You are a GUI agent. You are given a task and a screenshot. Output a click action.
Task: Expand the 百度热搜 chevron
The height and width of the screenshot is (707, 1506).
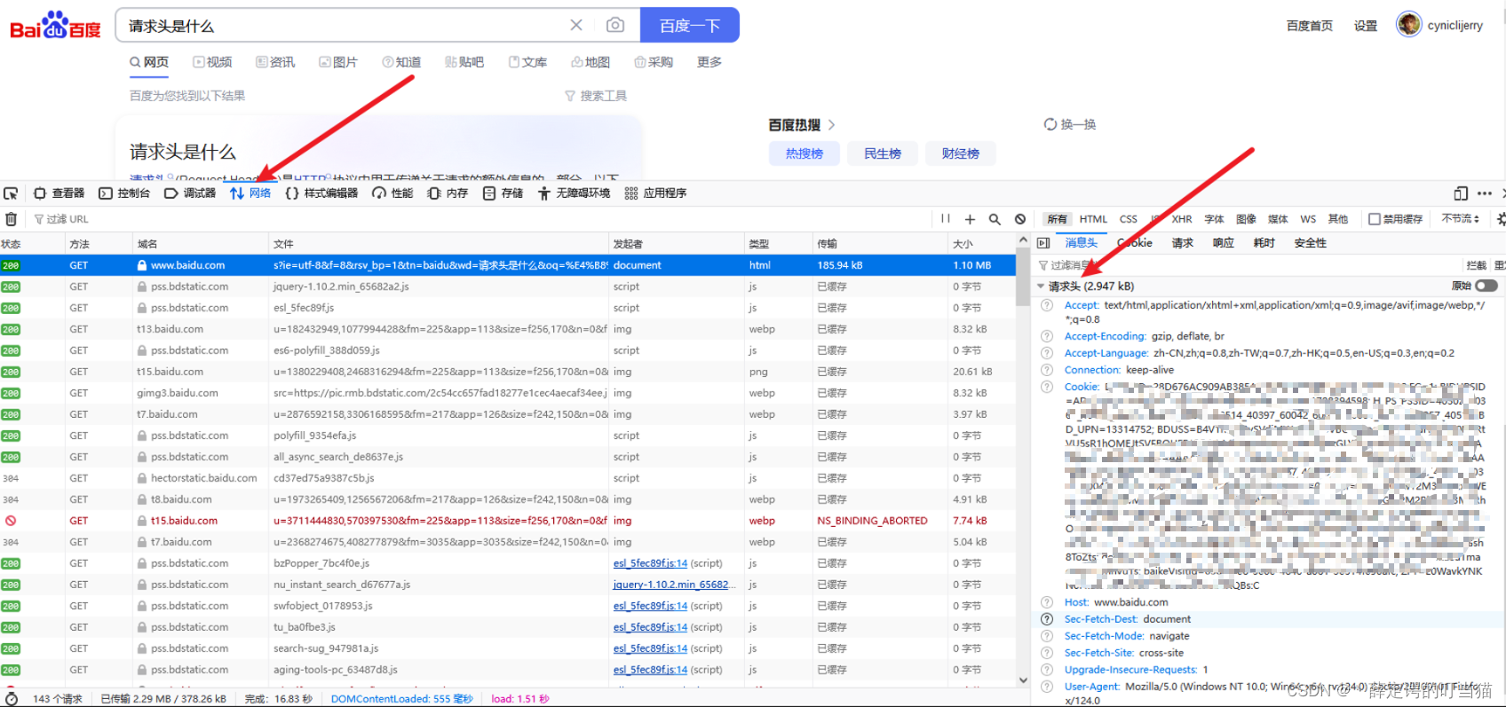click(831, 125)
